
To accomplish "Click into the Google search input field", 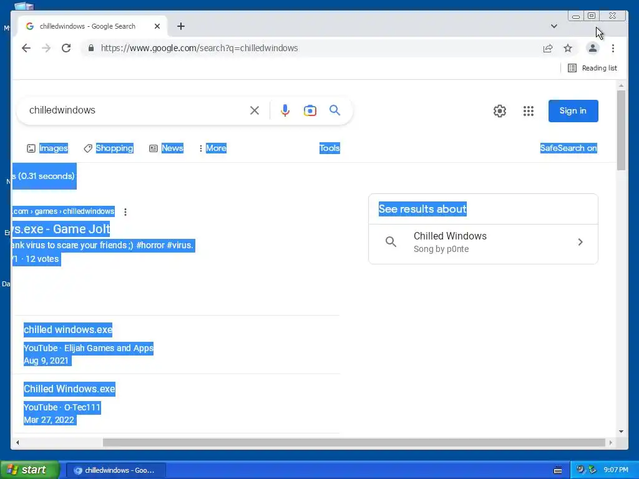I will pyautogui.click(x=137, y=110).
